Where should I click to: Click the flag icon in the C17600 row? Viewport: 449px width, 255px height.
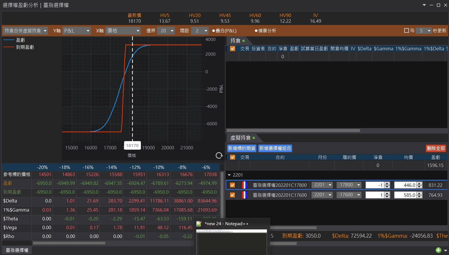(x=245, y=195)
